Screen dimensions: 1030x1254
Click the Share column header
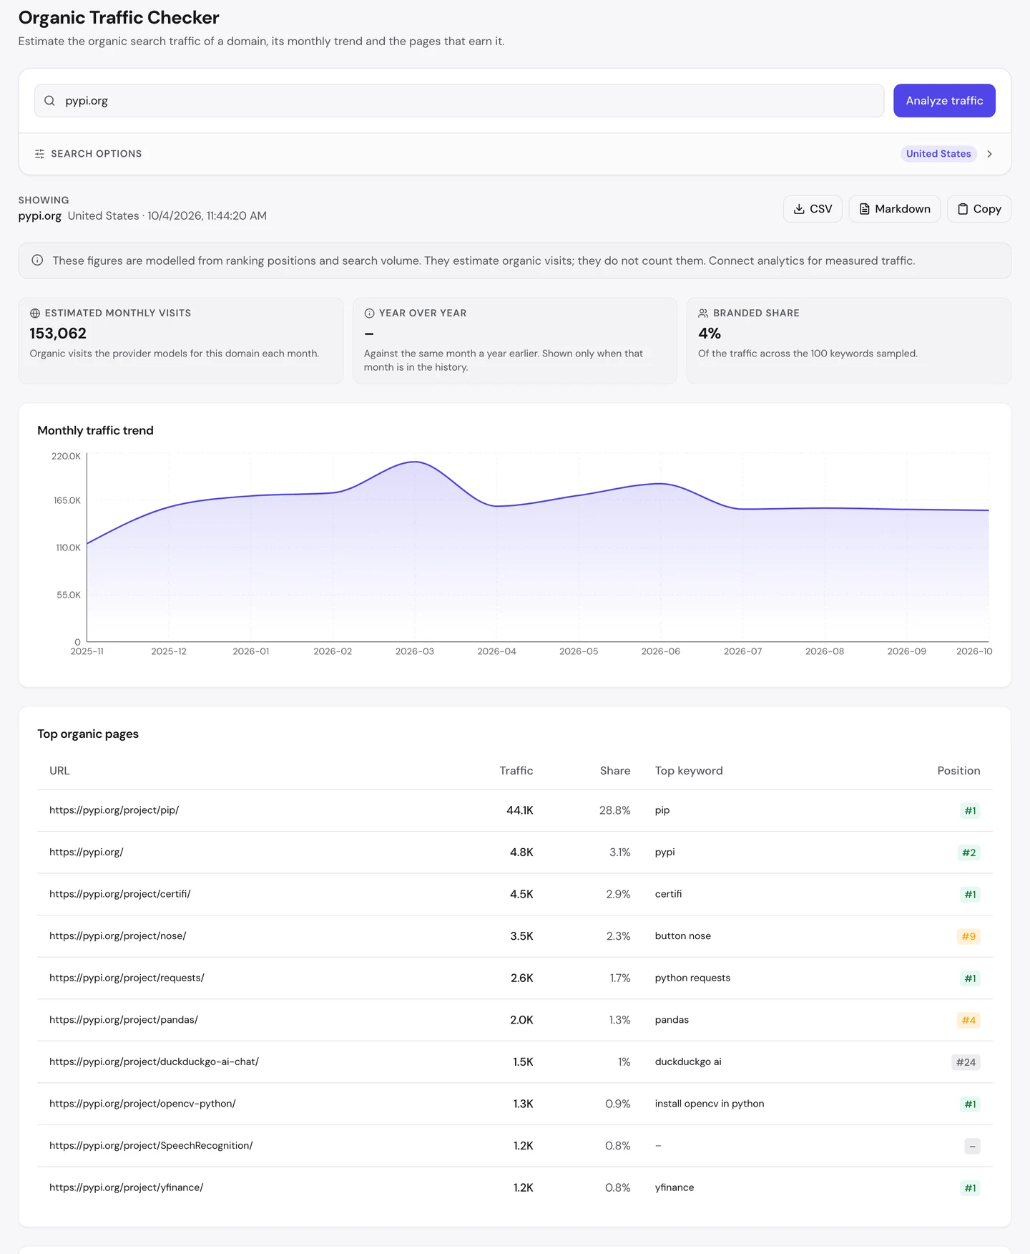(615, 771)
